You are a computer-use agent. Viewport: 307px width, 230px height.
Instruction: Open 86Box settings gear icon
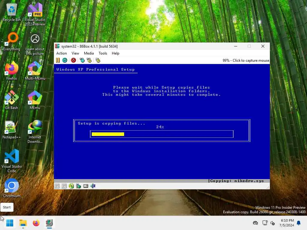[x=98, y=60]
